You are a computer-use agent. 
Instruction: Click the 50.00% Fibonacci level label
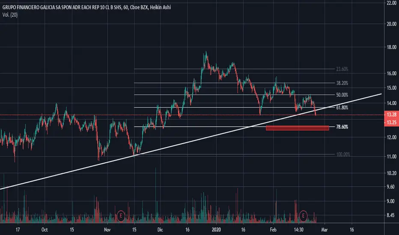click(x=342, y=95)
